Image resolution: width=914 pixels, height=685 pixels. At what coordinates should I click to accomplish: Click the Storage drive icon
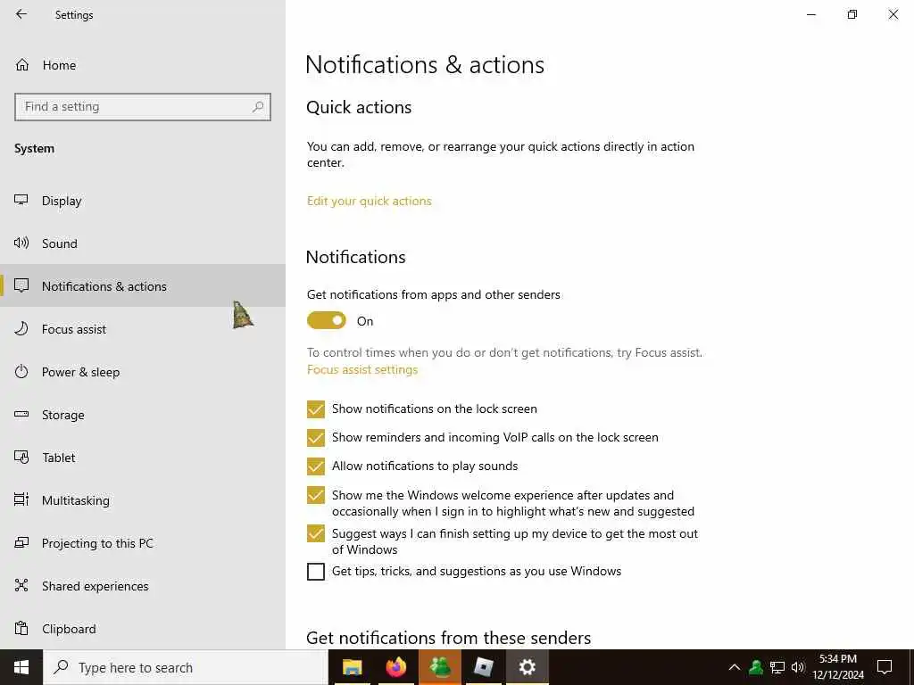click(21, 414)
